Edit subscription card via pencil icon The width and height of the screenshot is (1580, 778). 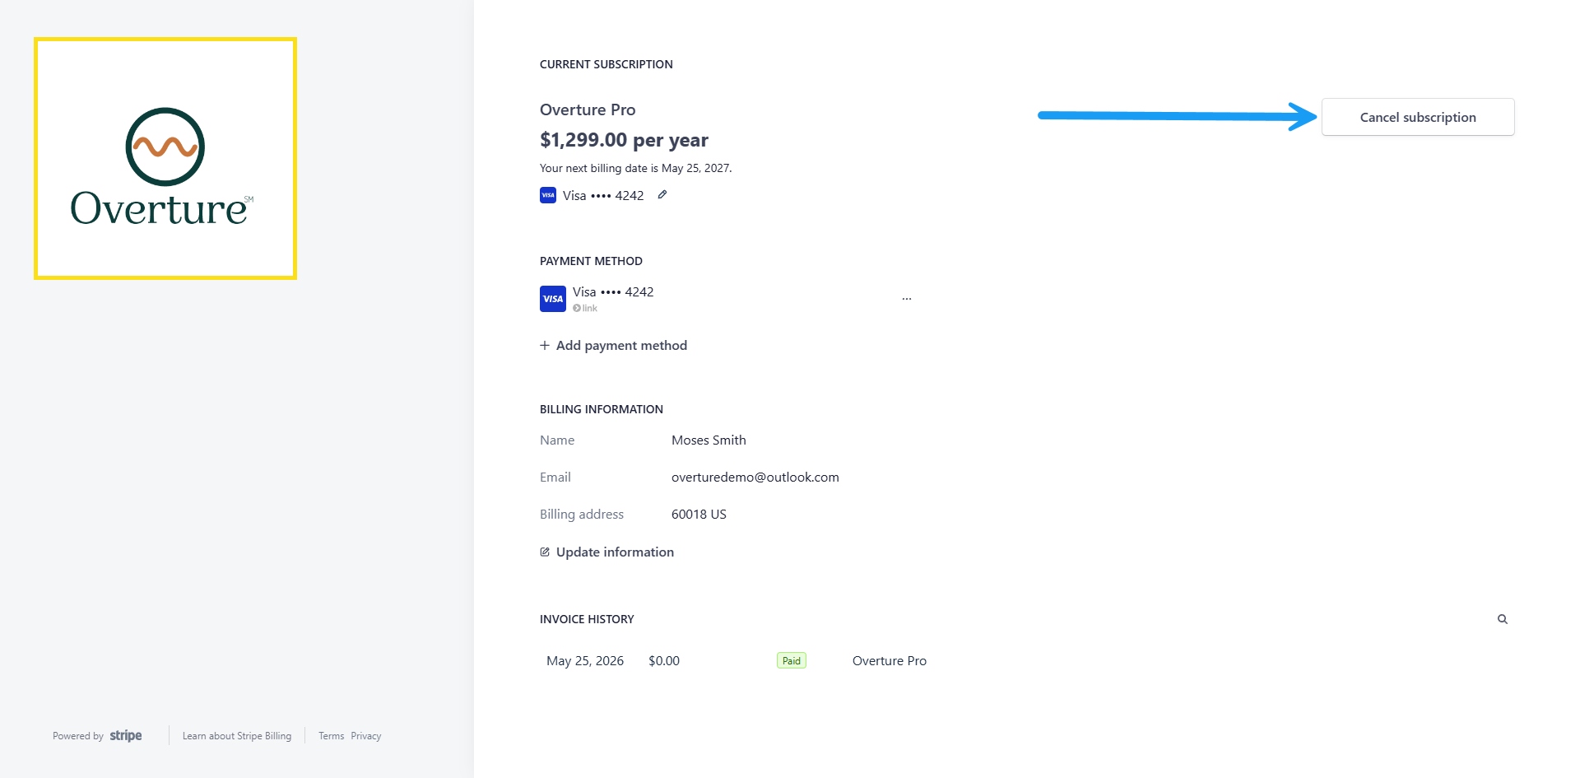(662, 195)
